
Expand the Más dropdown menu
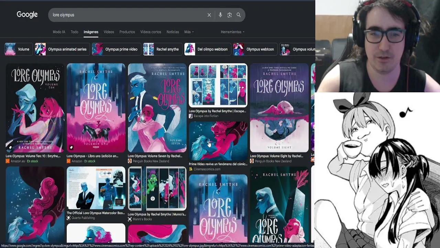coord(189,32)
